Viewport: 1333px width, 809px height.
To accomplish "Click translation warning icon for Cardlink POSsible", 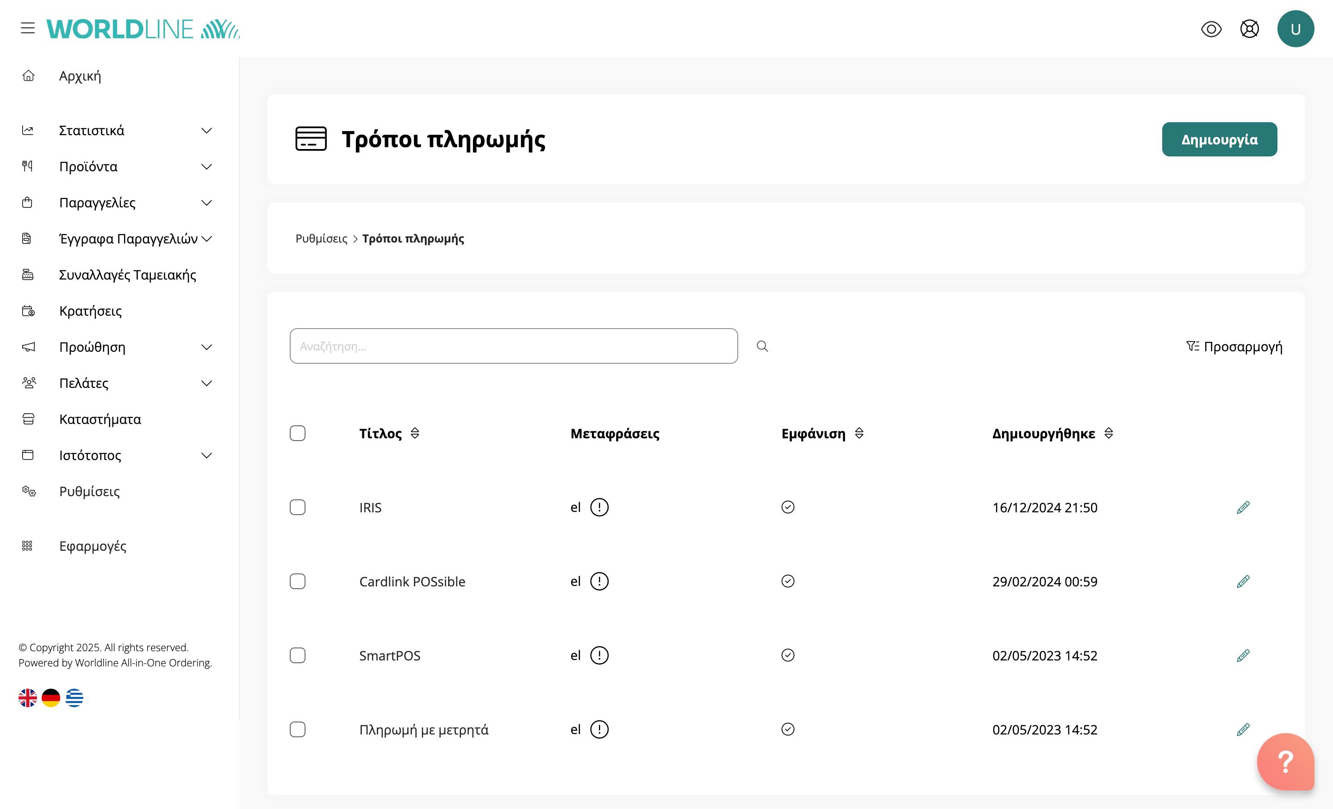I will pyautogui.click(x=599, y=581).
